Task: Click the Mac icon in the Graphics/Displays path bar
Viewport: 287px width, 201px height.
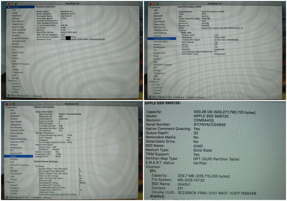Action: coord(150,97)
